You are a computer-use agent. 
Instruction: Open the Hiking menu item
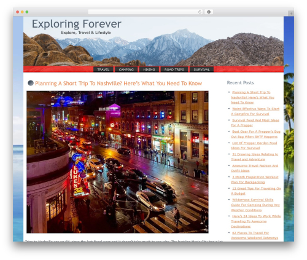click(149, 69)
